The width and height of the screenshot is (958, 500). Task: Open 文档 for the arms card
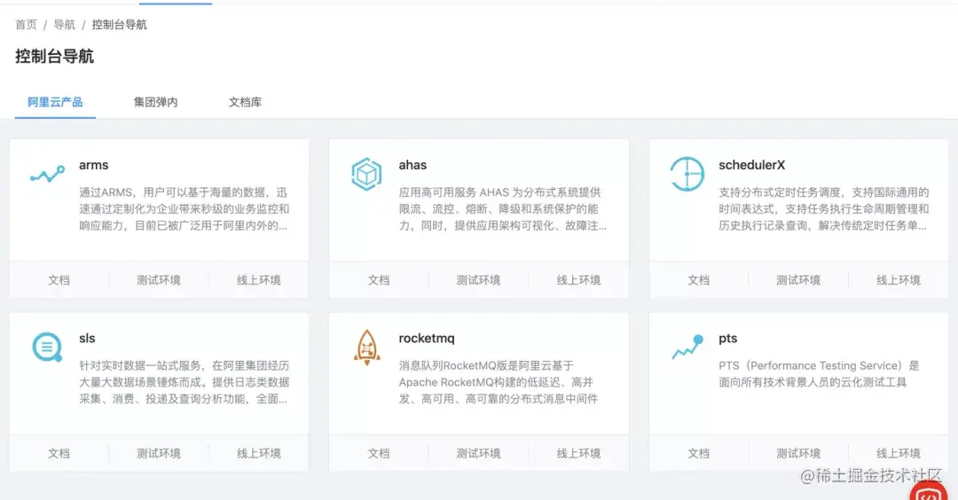59,280
